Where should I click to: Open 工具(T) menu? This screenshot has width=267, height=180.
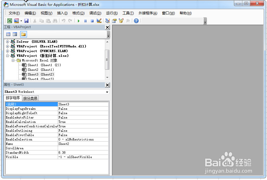(x=128, y=13)
